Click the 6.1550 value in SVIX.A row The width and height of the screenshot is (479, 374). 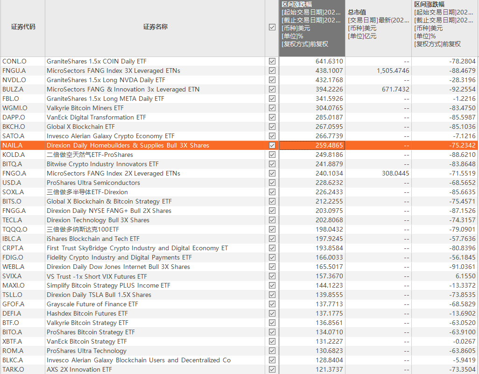[x=465, y=276]
